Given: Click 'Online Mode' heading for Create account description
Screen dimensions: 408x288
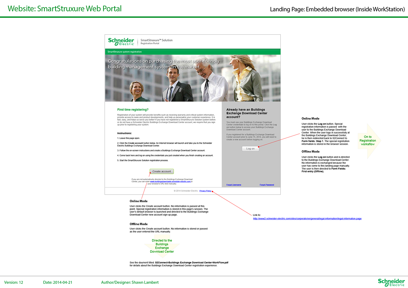Looking at the screenshot, I should pyautogui.click(x=138, y=201).
